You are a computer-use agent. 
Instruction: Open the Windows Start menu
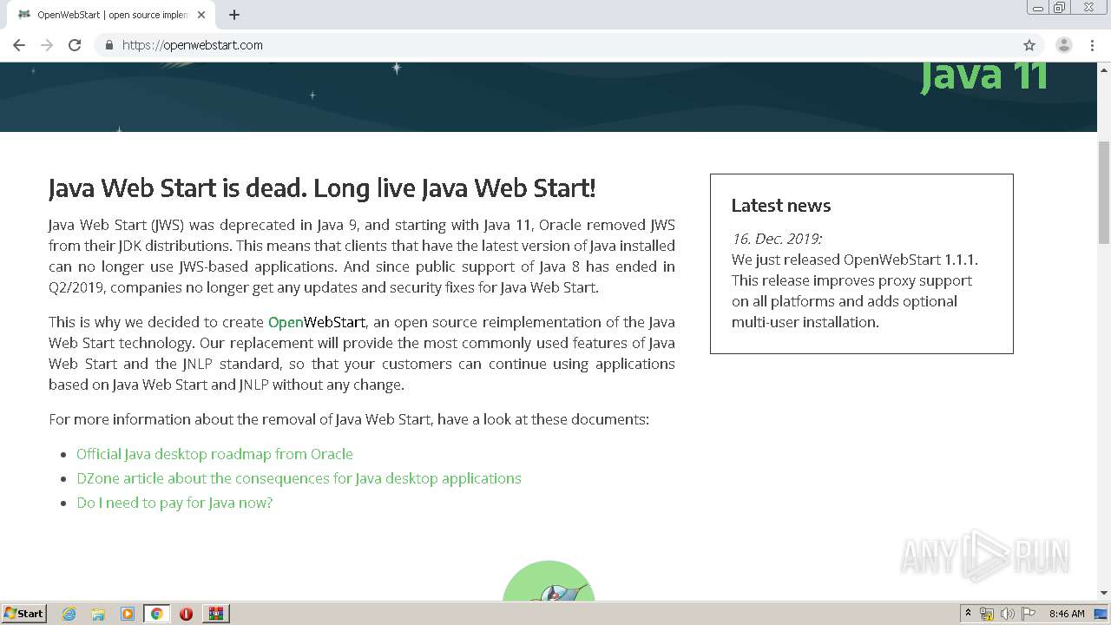(x=23, y=613)
